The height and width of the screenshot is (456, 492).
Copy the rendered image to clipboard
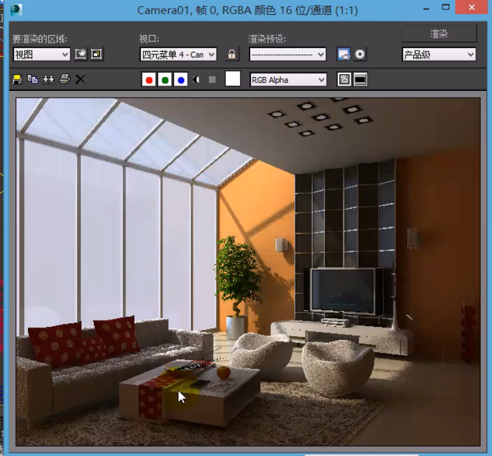[x=32, y=80]
